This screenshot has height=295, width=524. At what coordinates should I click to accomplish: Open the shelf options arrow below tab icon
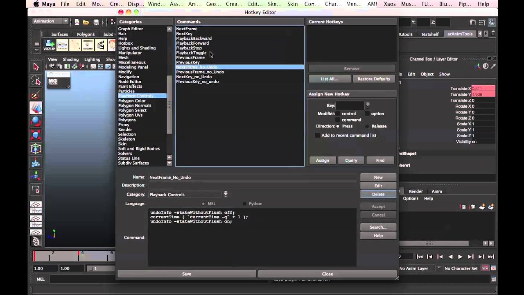point(36,50)
